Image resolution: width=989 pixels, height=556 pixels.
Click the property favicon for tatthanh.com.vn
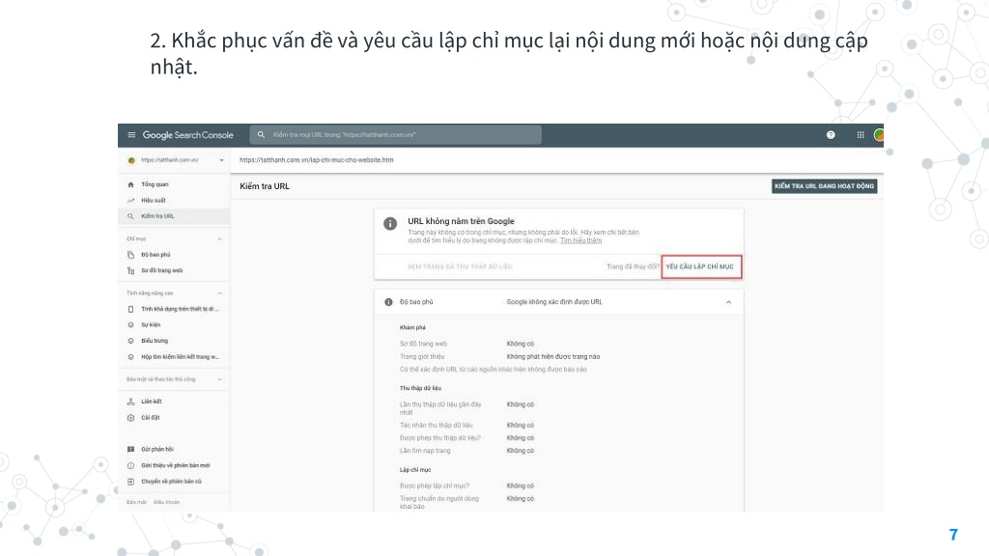click(x=131, y=160)
